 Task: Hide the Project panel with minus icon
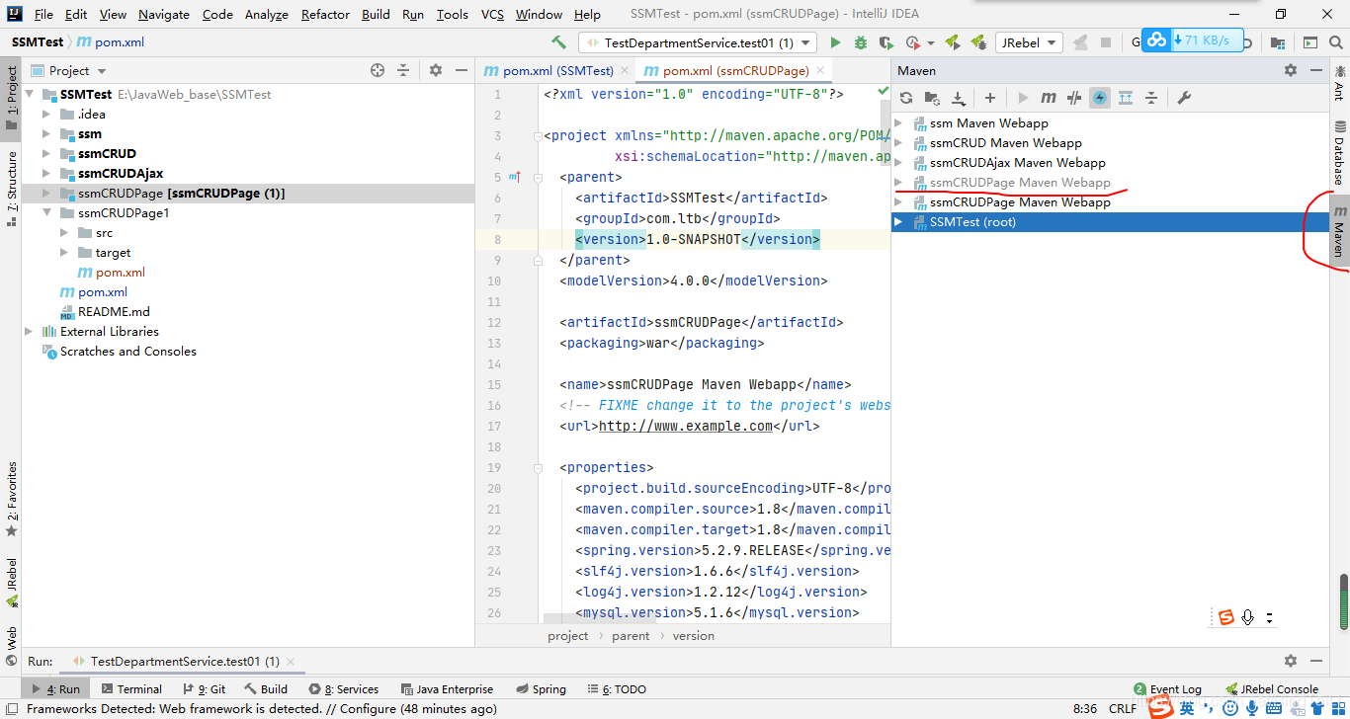462,70
